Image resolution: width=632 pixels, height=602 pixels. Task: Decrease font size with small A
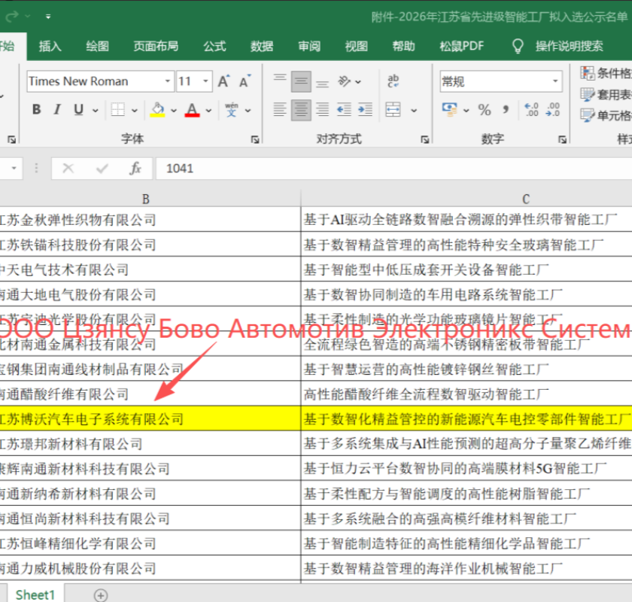[x=245, y=81]
